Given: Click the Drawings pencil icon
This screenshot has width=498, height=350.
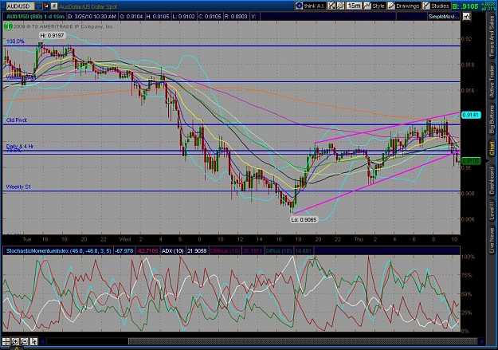Looking at the screenshot, I should (391, 6).
